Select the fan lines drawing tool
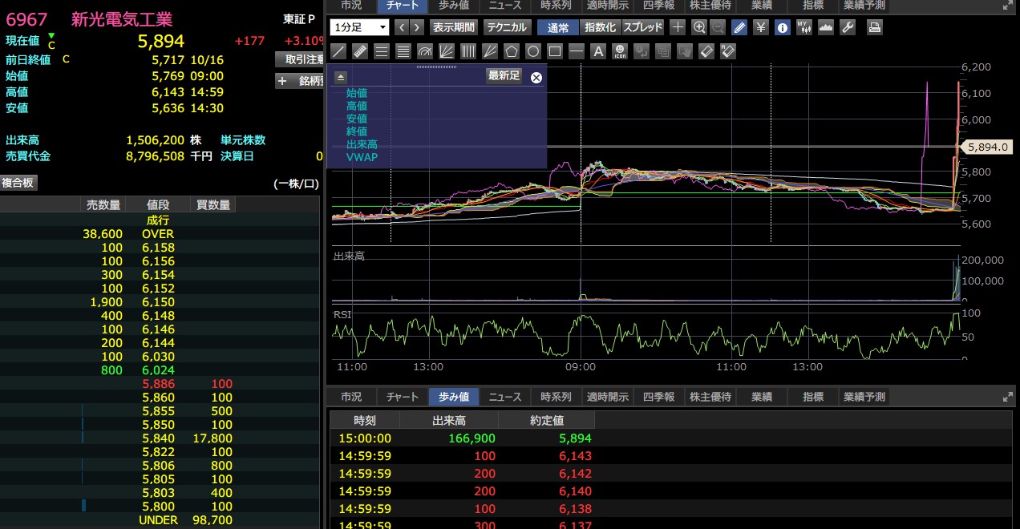 click(x=447, y=51)
